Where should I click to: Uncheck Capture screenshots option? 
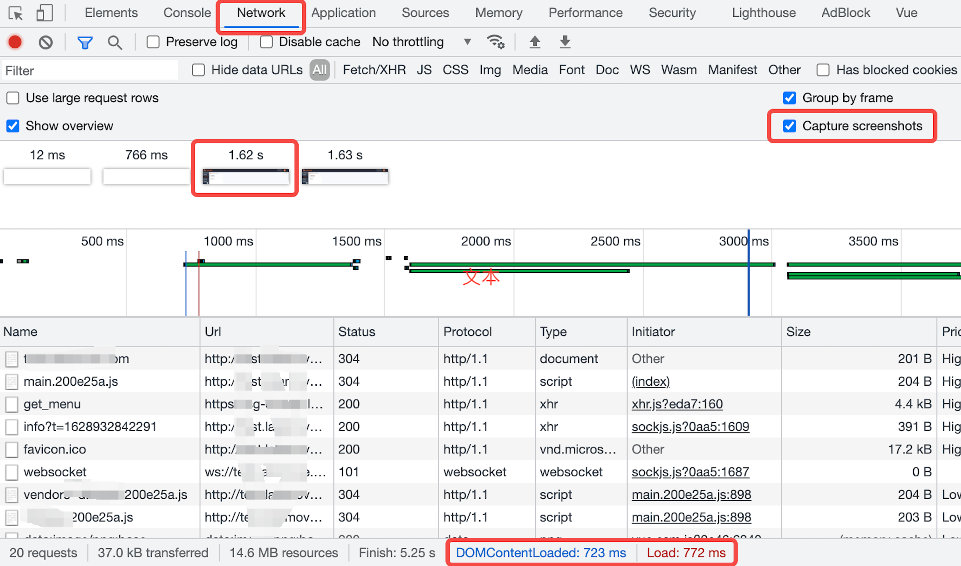(x=790, y=126)
